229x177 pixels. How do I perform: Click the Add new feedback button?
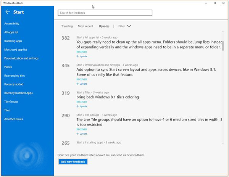tap(73, 162)
